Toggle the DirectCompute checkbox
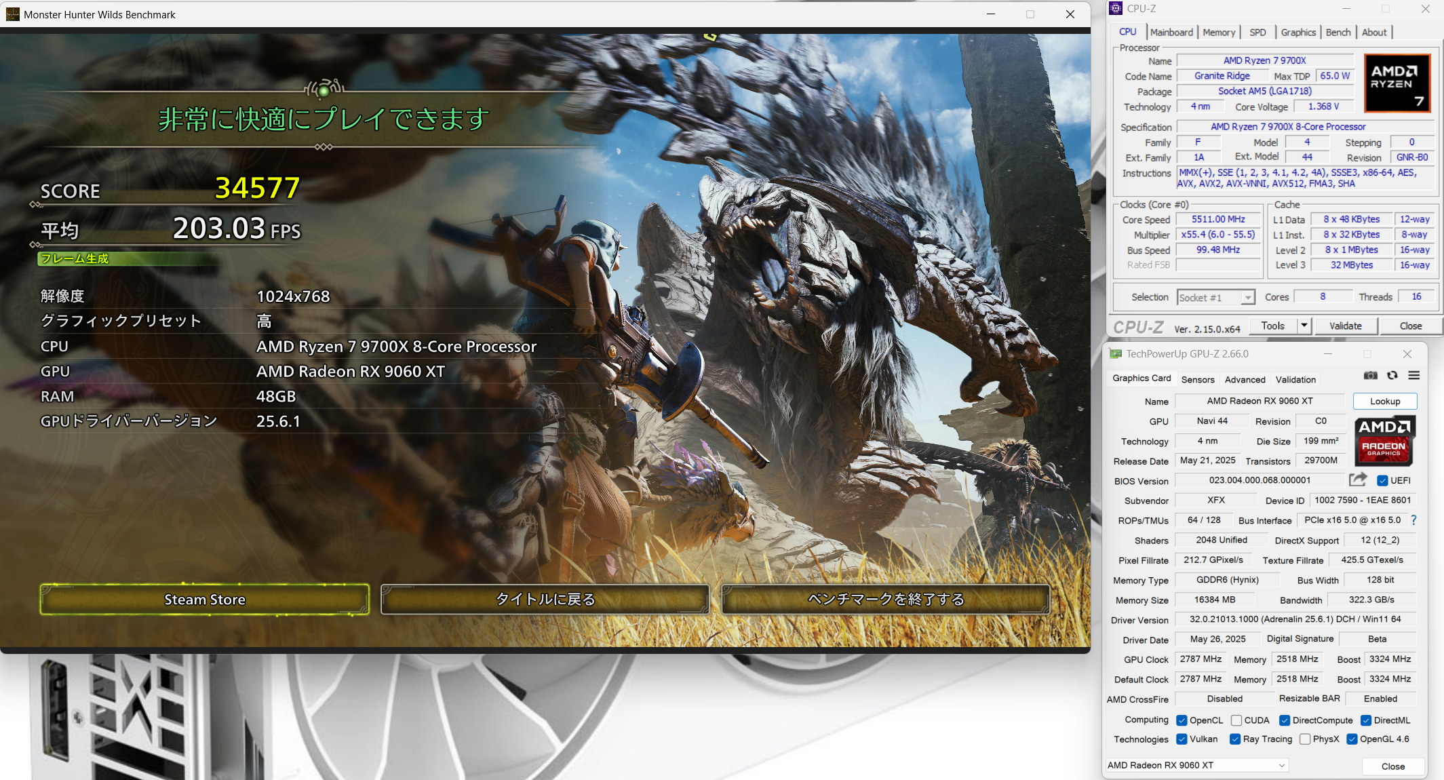1444x780 pixels. [1285, 720]
